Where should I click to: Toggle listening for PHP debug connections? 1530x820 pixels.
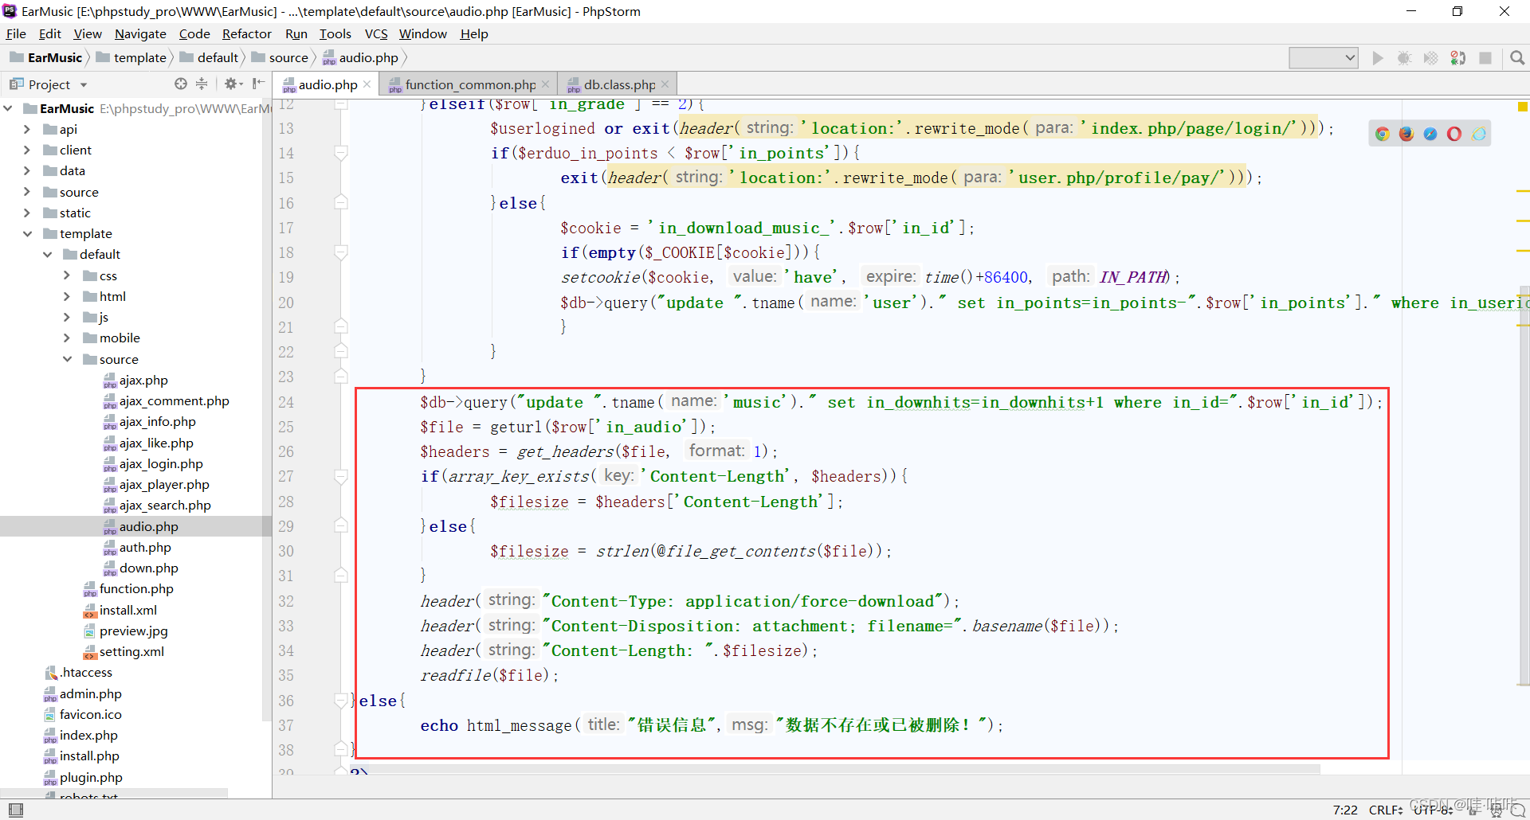(x=1458, y=58)
